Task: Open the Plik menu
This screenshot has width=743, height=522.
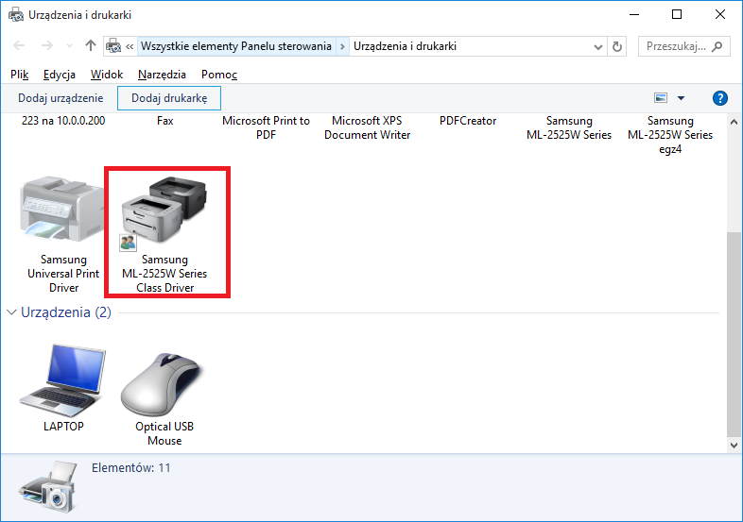Action: [x=20, y=75]
